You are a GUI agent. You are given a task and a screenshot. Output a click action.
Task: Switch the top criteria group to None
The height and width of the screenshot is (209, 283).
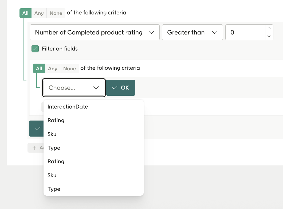[x=56, y=13]
